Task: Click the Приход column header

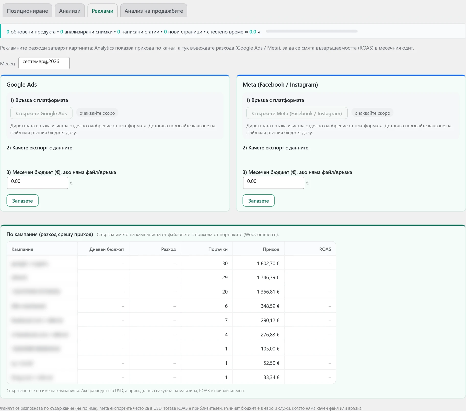Action: tap(258, 249)
